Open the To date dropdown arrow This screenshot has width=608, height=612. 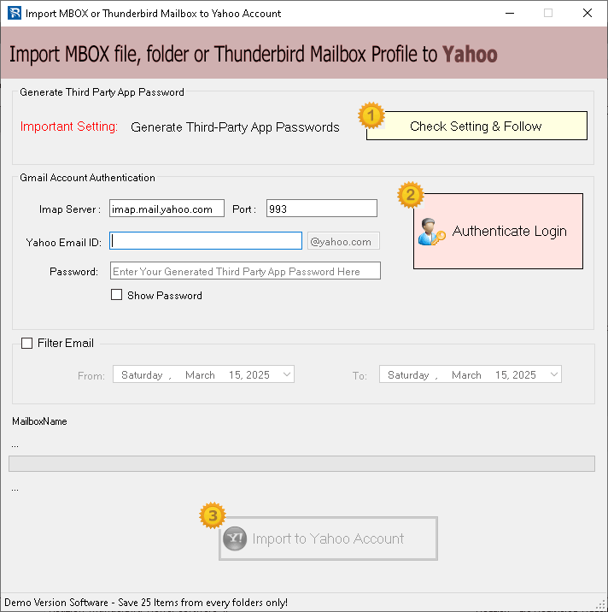pyautogui.click(x=554, y=374)
